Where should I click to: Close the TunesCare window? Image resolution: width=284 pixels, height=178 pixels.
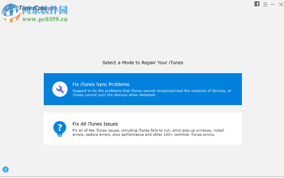281,4
